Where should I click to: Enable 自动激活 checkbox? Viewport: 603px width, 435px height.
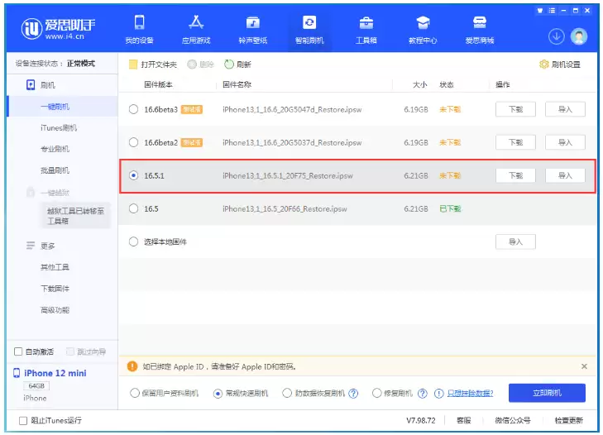[18, 351]
